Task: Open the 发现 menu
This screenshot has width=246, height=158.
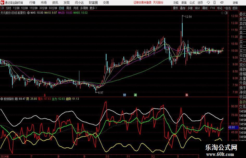Action: click(67, 3)
